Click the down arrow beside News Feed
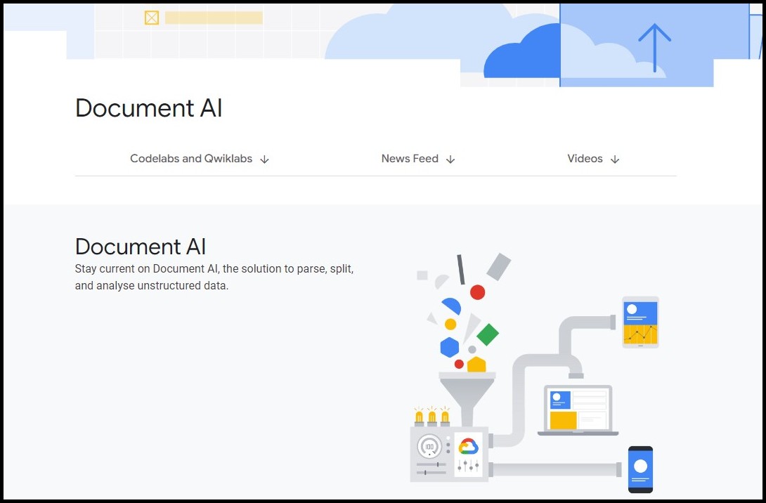 click(x=450, y=159)
